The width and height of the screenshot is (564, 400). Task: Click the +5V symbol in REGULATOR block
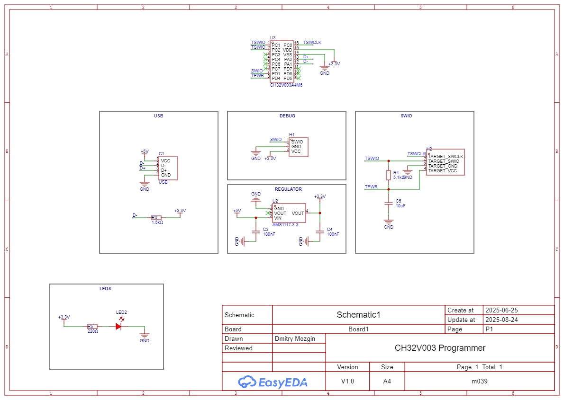[237, 213]
